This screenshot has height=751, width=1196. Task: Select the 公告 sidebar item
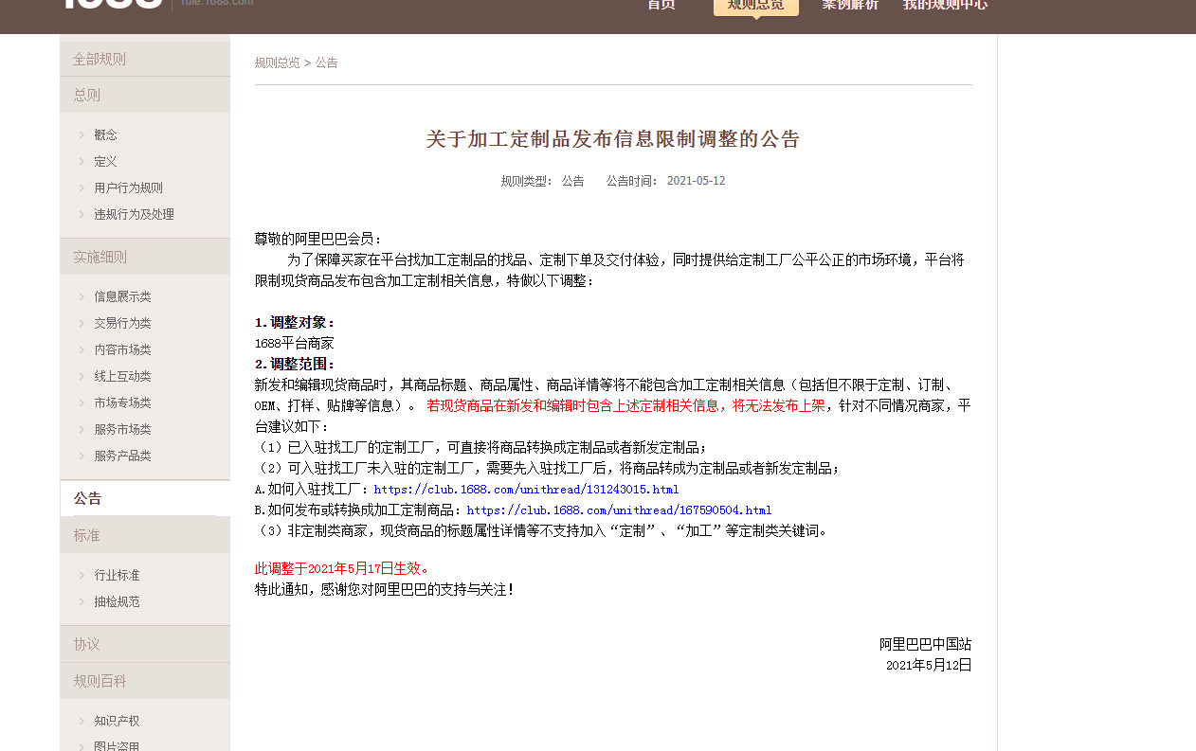pos(145,498)
